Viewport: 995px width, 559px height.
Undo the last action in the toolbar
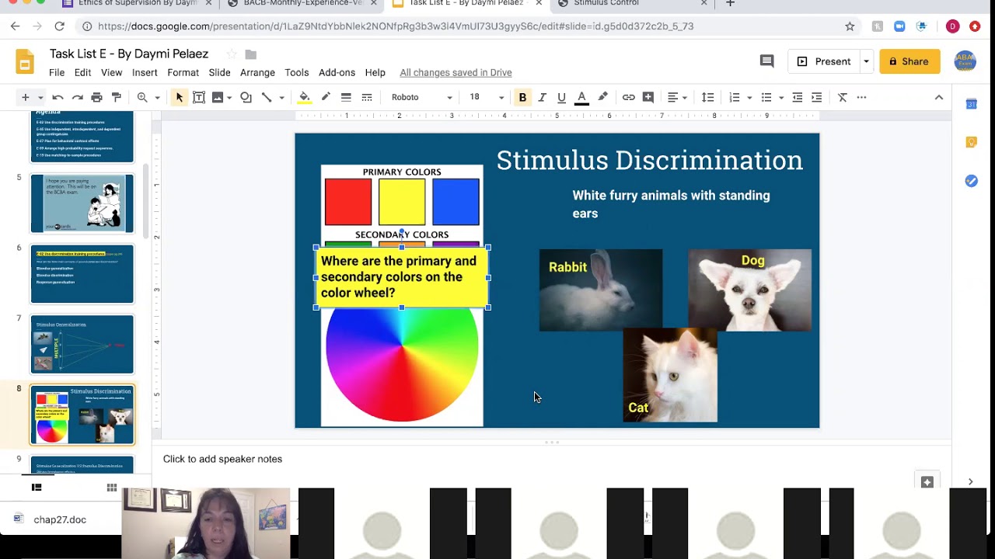(58, 97)
